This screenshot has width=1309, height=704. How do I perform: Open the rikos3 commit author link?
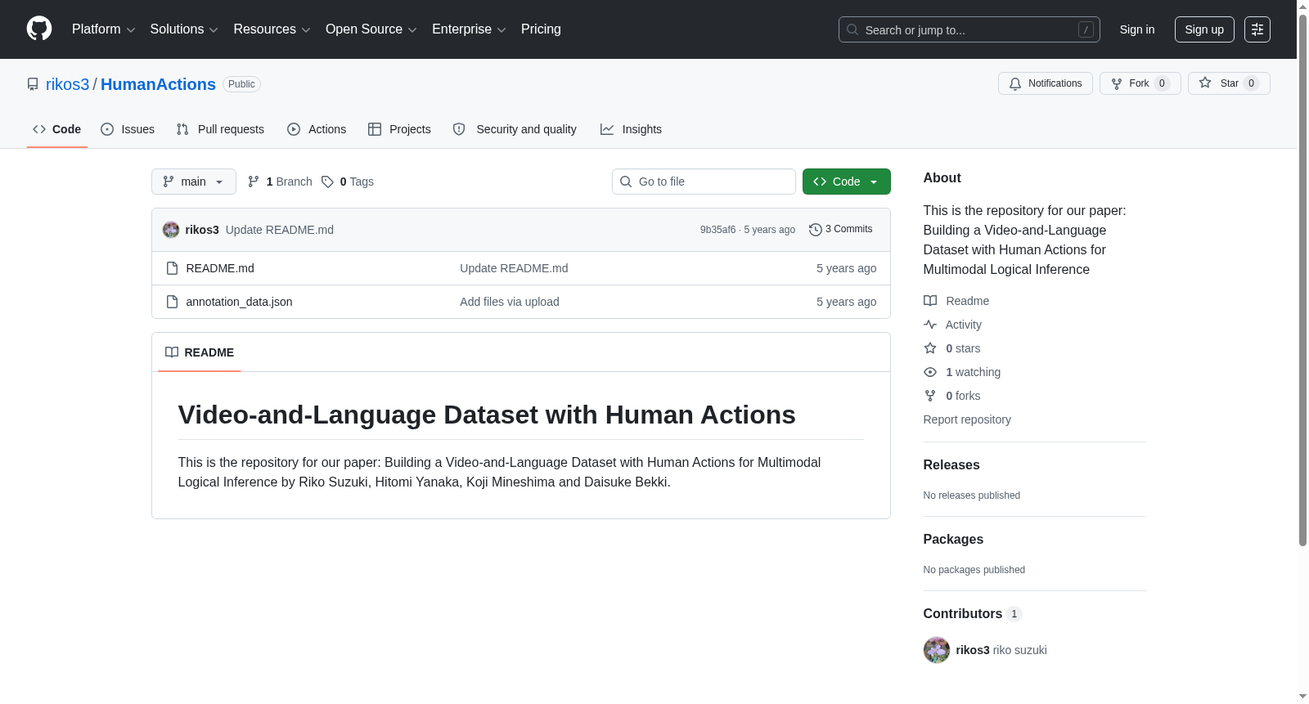pyautogui.click(x=202, y=230)
